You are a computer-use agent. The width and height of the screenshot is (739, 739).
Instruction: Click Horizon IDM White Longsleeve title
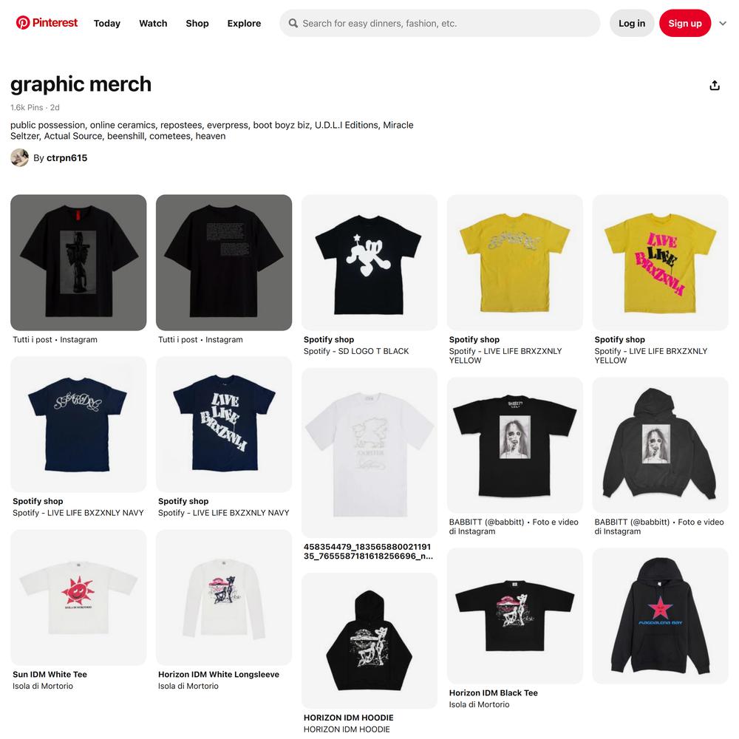coord(219,675)
